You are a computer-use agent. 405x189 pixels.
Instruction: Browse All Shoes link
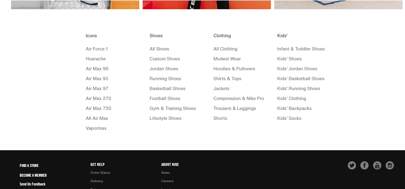pos(159,49)
